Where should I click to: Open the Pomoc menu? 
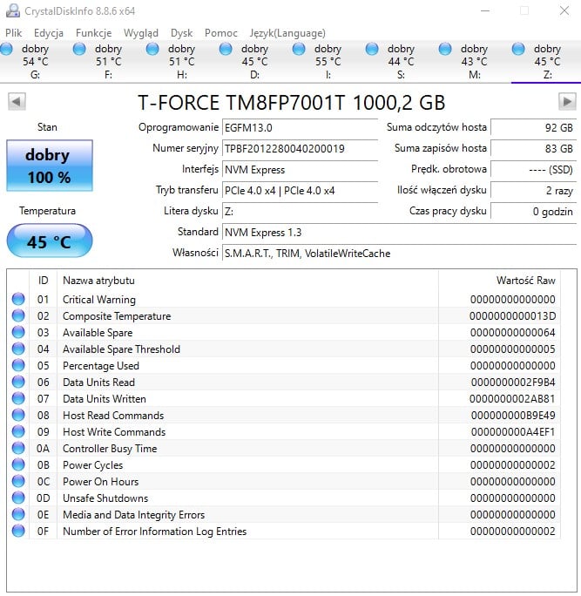click(220, 33)
